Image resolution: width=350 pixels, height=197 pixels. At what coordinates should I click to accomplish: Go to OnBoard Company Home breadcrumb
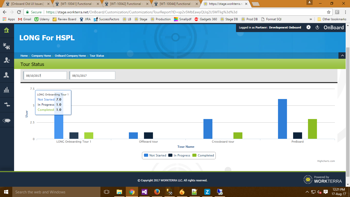tap(70, 56)
